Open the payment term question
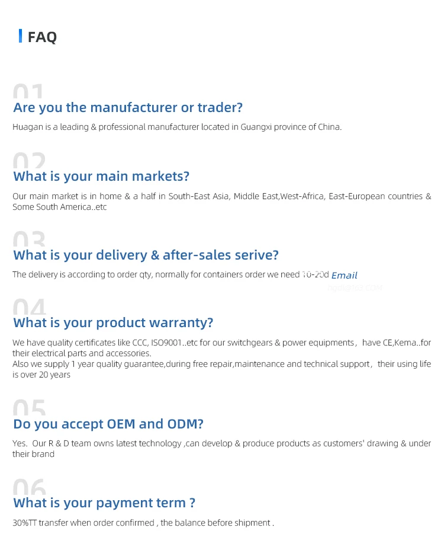 [104, 503]
